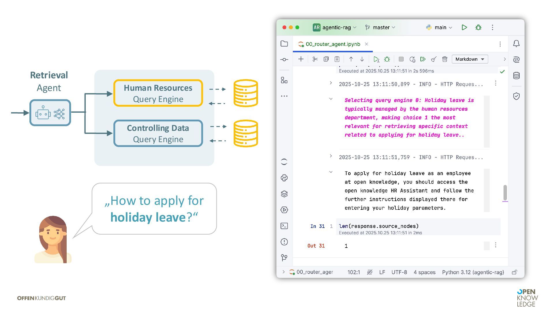This screenshot has height=312, width=554.
Task: Open the Terminal tool window
Action: [284, 226]
